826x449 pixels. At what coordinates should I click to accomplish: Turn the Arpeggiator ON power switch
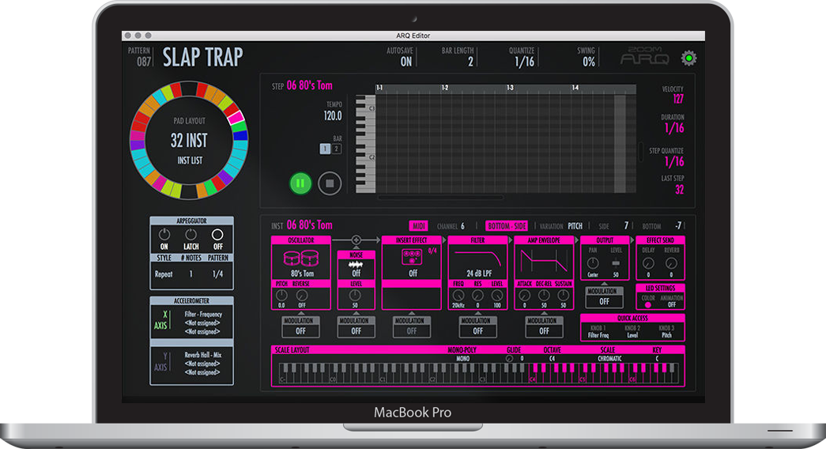[164, 234]
